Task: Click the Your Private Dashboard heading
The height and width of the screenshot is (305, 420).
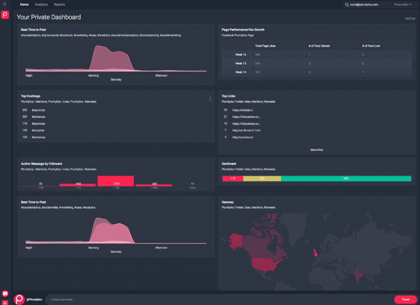Action: pos(49,17)
